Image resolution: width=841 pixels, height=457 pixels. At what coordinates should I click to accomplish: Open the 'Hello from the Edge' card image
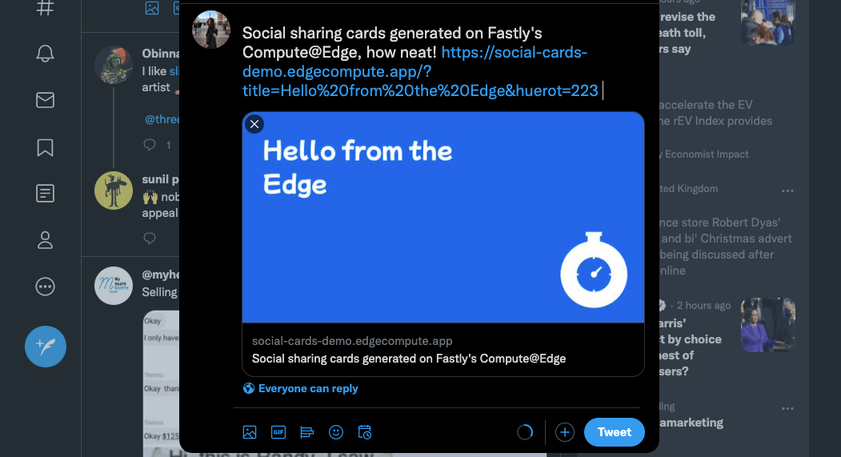(443, 218)
